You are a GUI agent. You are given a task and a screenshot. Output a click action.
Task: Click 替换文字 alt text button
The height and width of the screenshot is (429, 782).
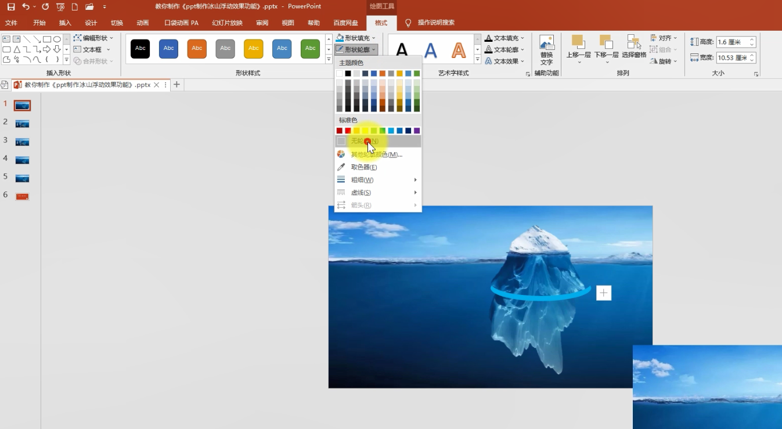(x=546, y=49)
